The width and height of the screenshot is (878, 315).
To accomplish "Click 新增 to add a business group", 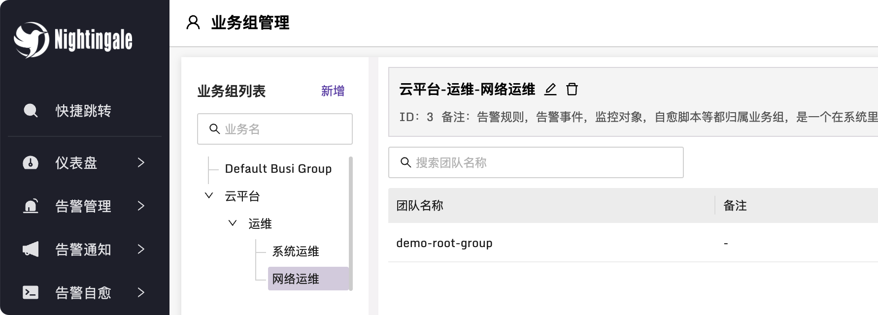I will (333, 91).
